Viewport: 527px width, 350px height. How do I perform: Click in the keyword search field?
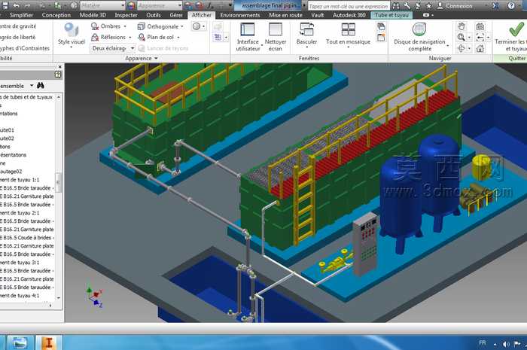[349, 6]
